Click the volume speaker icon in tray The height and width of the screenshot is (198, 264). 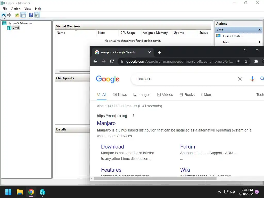[x=233, y=192]
